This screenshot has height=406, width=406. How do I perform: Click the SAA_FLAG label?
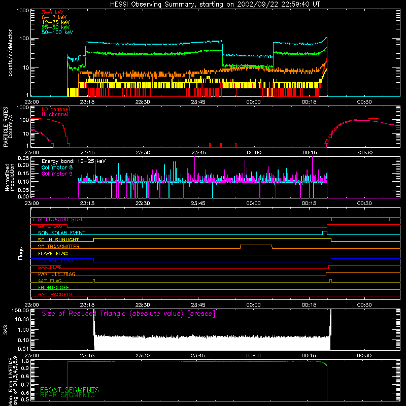(x=50, y=267)
